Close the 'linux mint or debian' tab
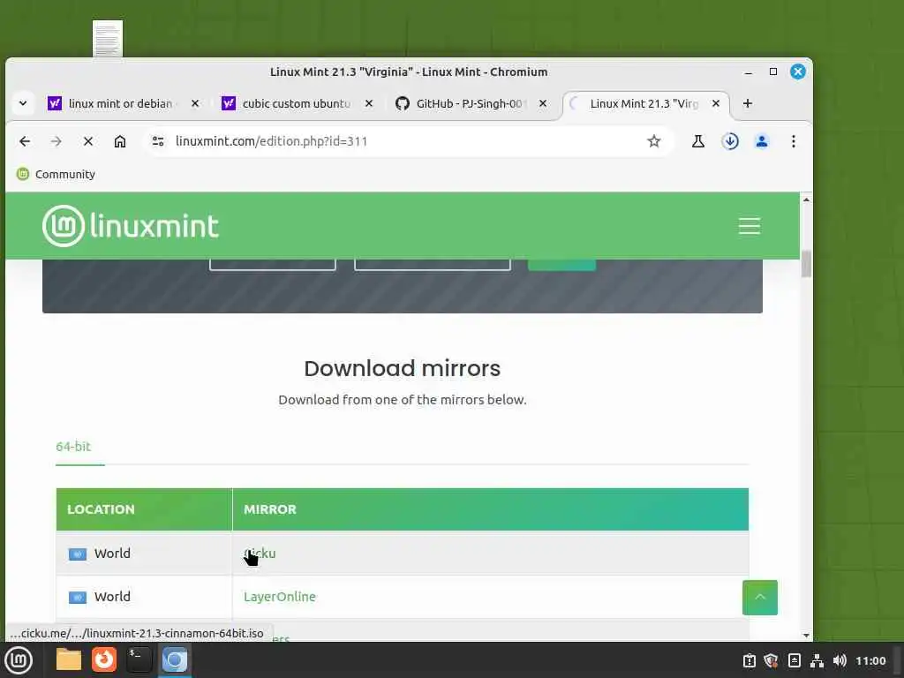Screen dimensions: 904x678 pyautogui.click(x=195, y=103)
